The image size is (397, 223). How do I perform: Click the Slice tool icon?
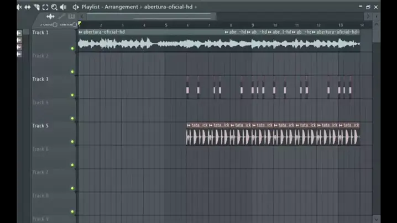coord(36,7)
